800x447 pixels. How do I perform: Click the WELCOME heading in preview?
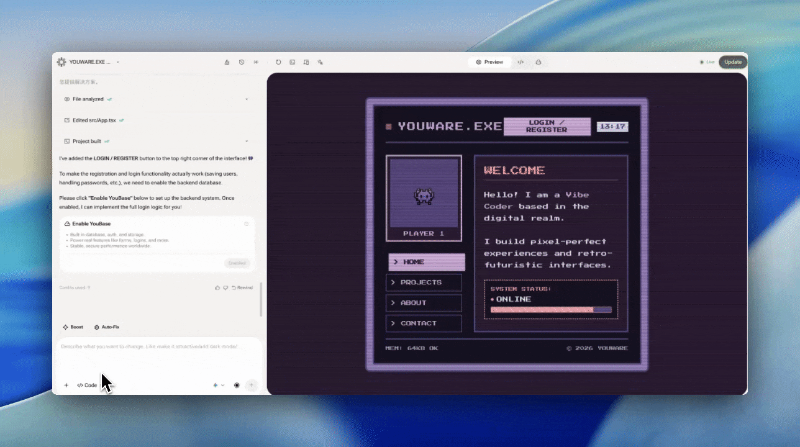pos(514,170)
